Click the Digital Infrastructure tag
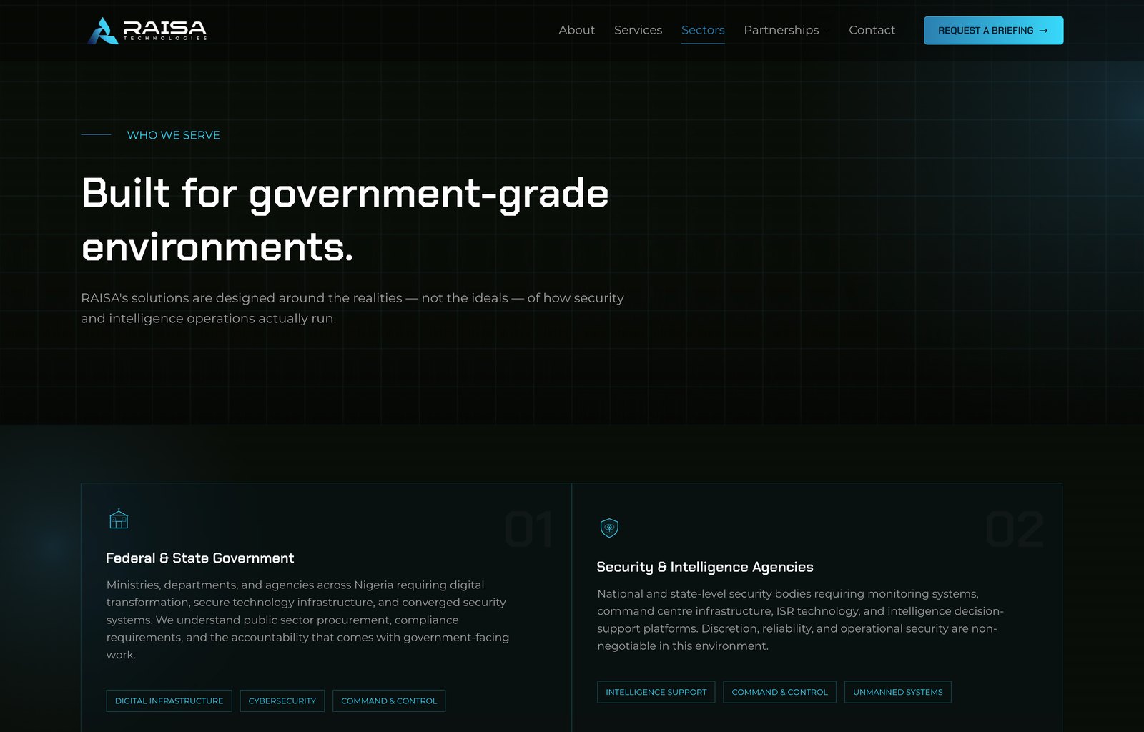The width and height of the screenshot is (1144, 732). [169, 701]
